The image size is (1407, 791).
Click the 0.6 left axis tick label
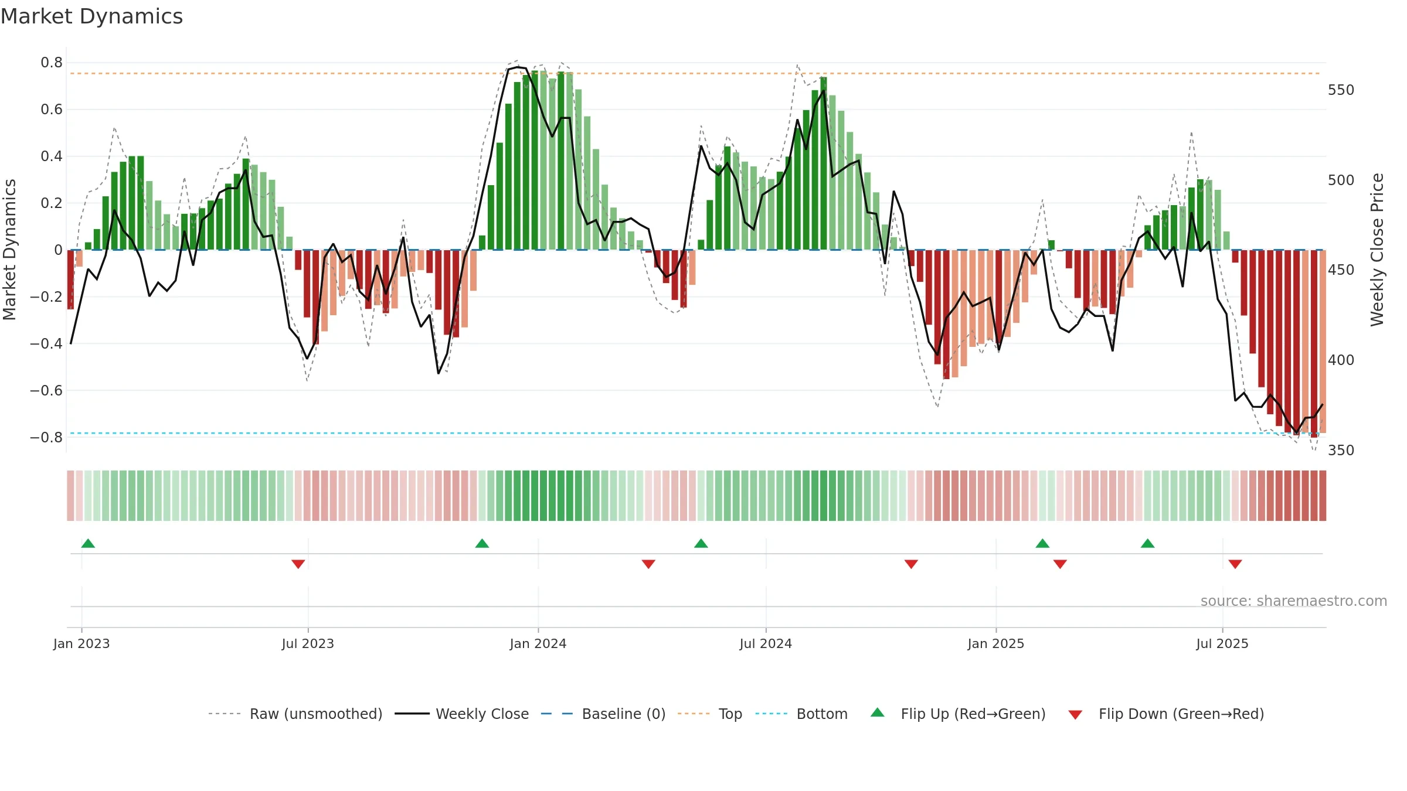click(52, 110)
